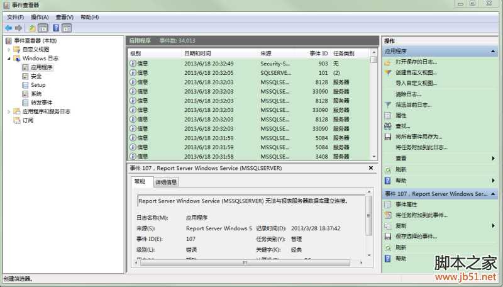
Task: Close the event 107 preview pane
Action: click(x=371, y=168)
